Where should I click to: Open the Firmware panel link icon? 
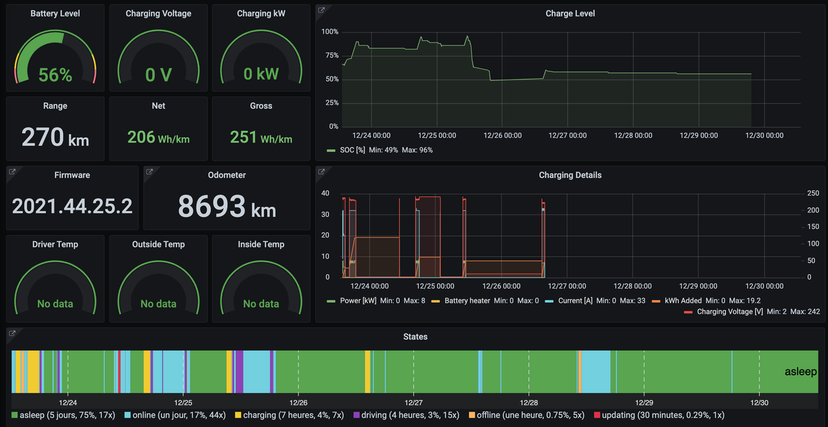[x=12, y=171]
